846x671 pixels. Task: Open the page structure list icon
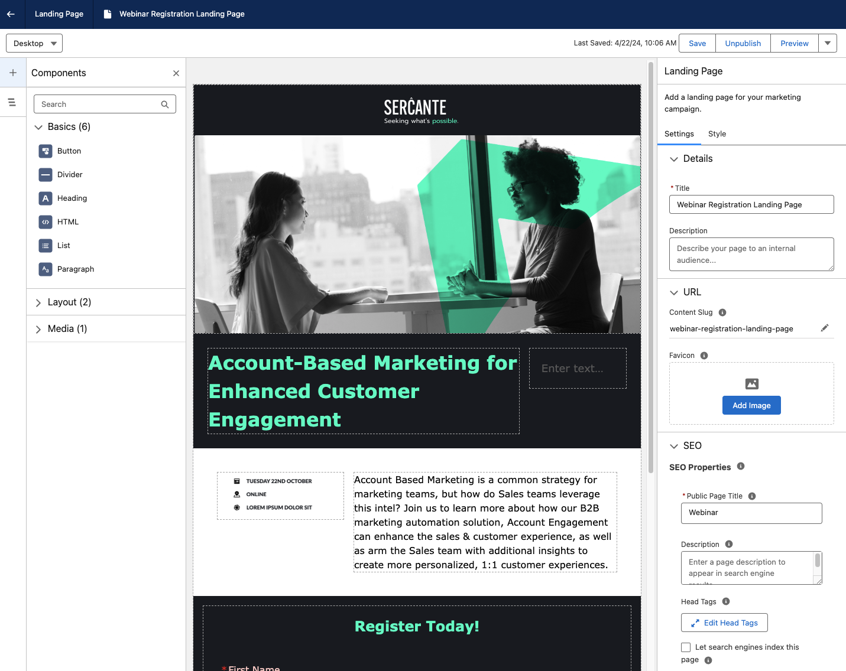click(x=12, y=102)
